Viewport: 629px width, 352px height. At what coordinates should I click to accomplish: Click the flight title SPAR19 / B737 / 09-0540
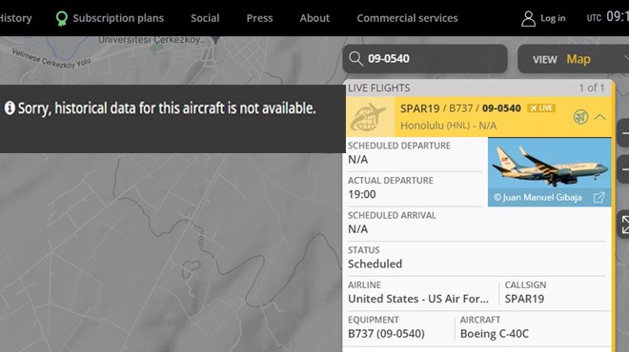[460, 108]
